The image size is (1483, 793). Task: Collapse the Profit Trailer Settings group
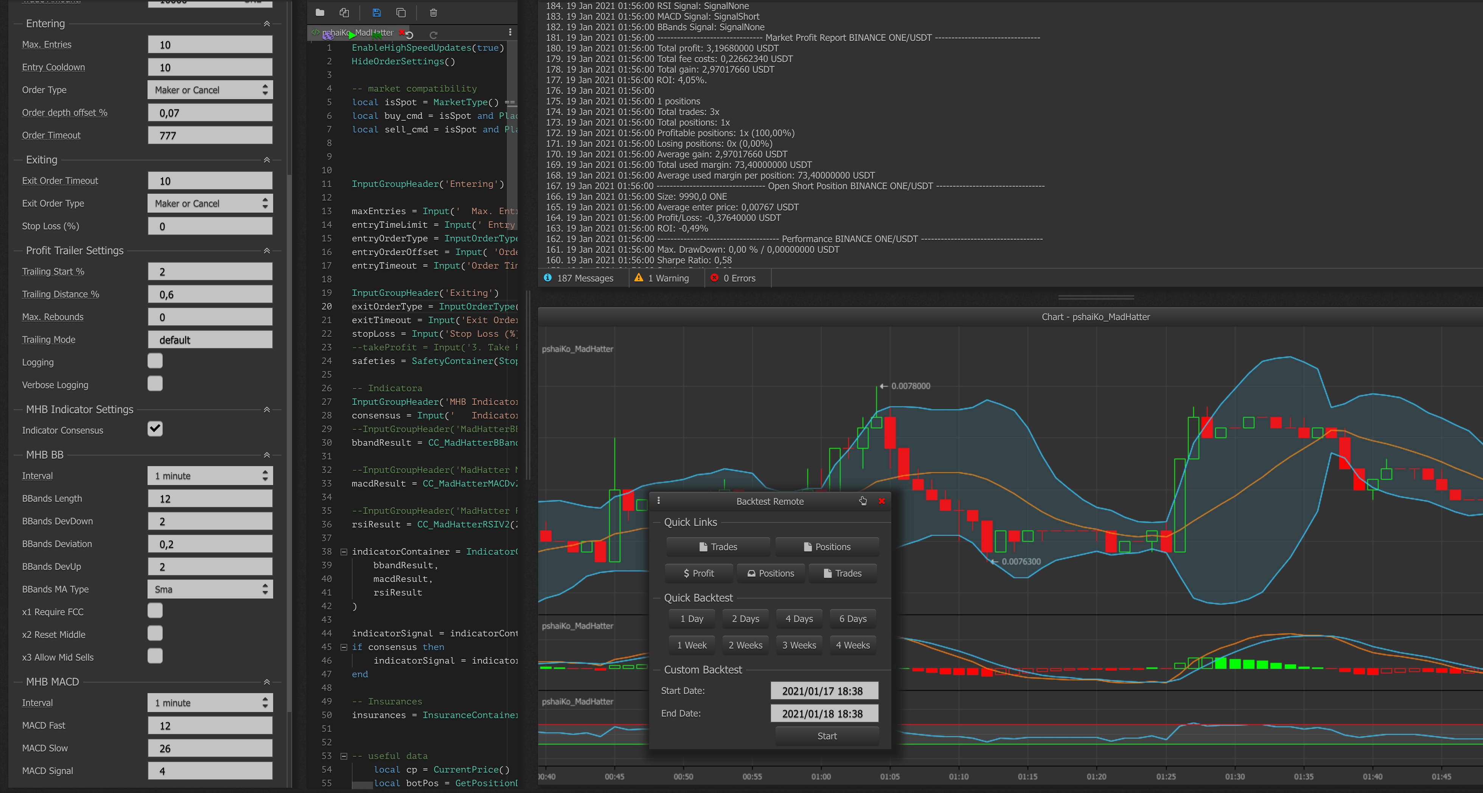[x=267, y=250]
